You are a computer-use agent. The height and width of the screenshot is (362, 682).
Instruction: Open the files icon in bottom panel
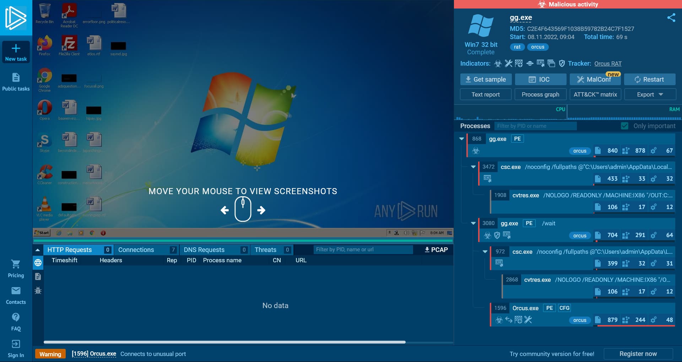pyautogui.click(x=38, y=276)
